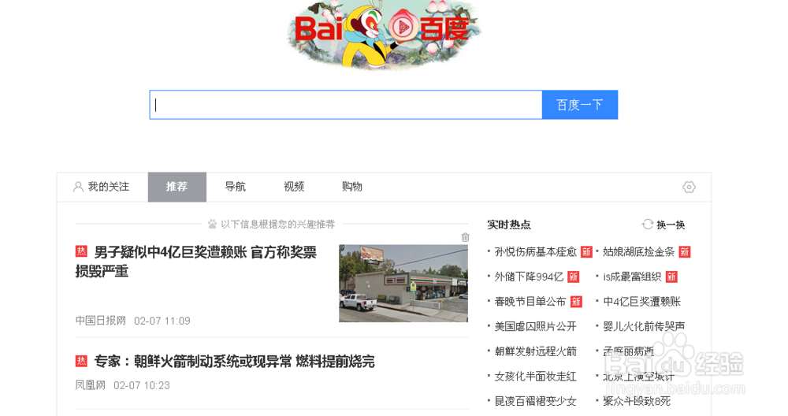Click the 热 badge beside 专家：朝鲜火箭
This screenshot has height=416, width=788.
pos(81,361)
